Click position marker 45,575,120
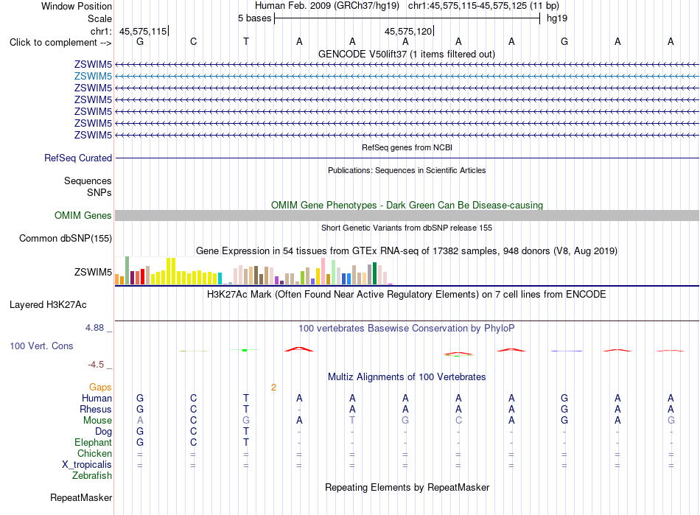 [408, 31]
